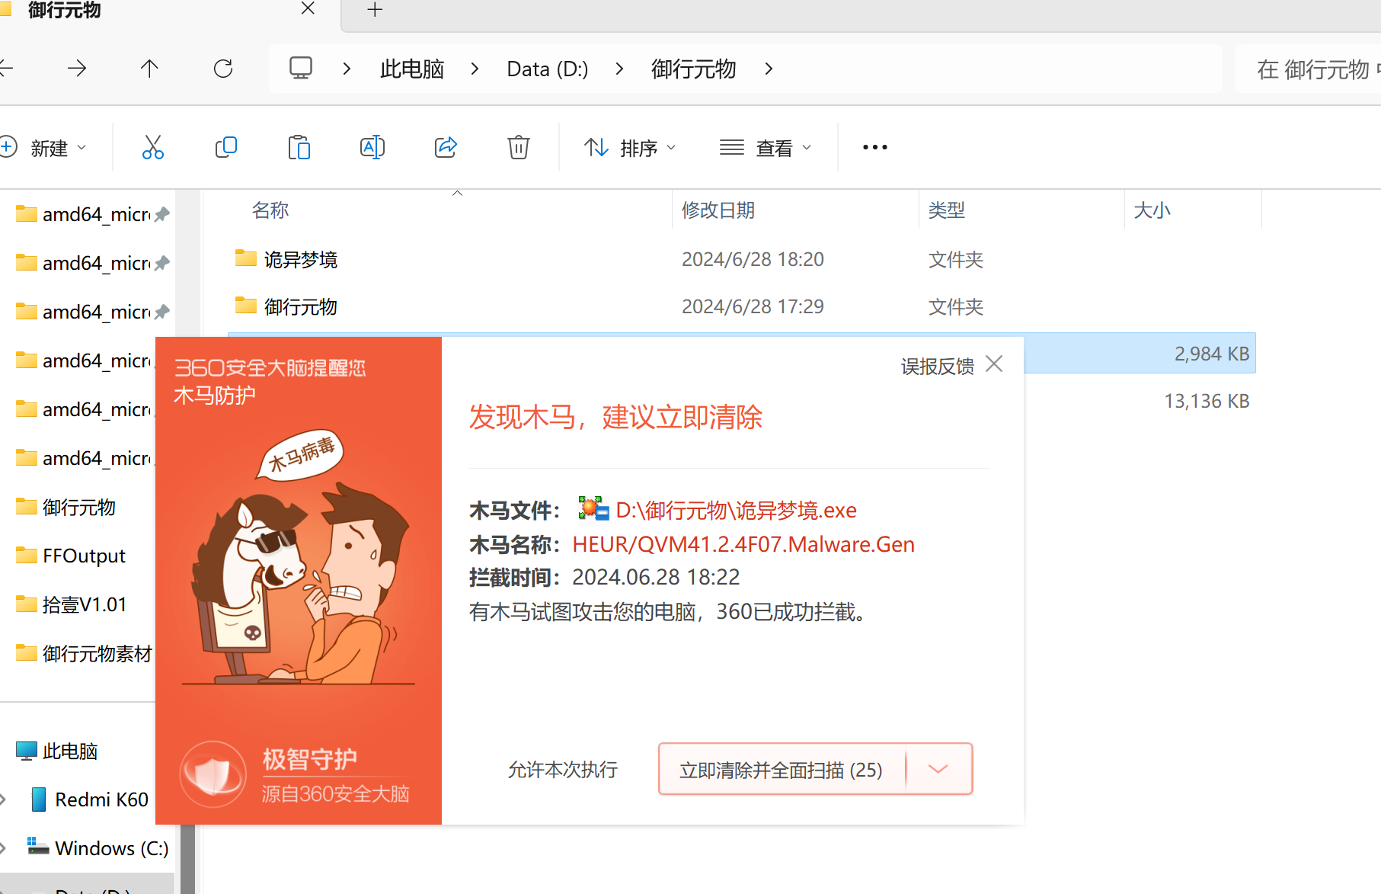Close the 御行元物 Explorer tab

click(x=308, y=8)
